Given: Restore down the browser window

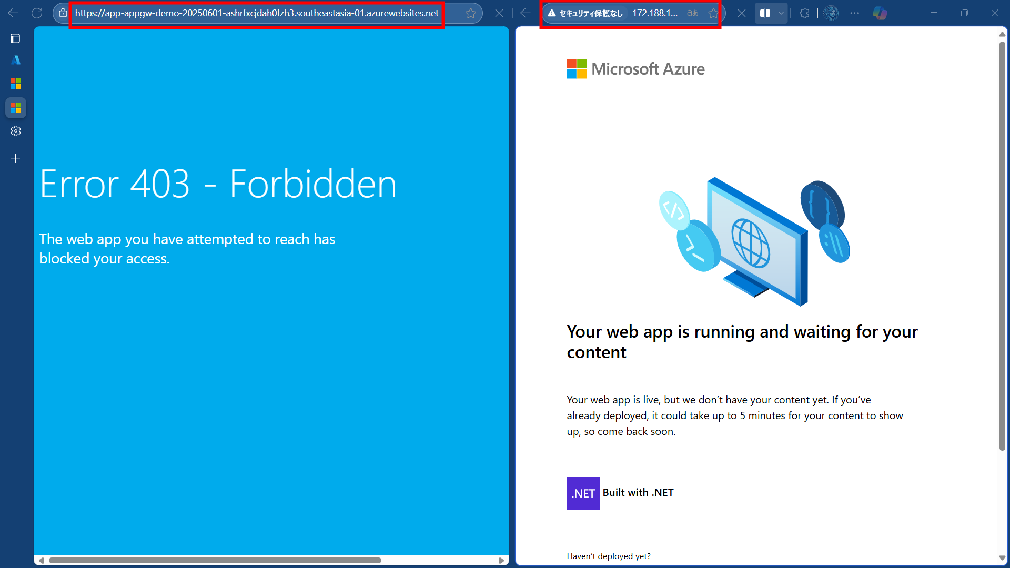Looking at the screenshot, I should 964,13.
